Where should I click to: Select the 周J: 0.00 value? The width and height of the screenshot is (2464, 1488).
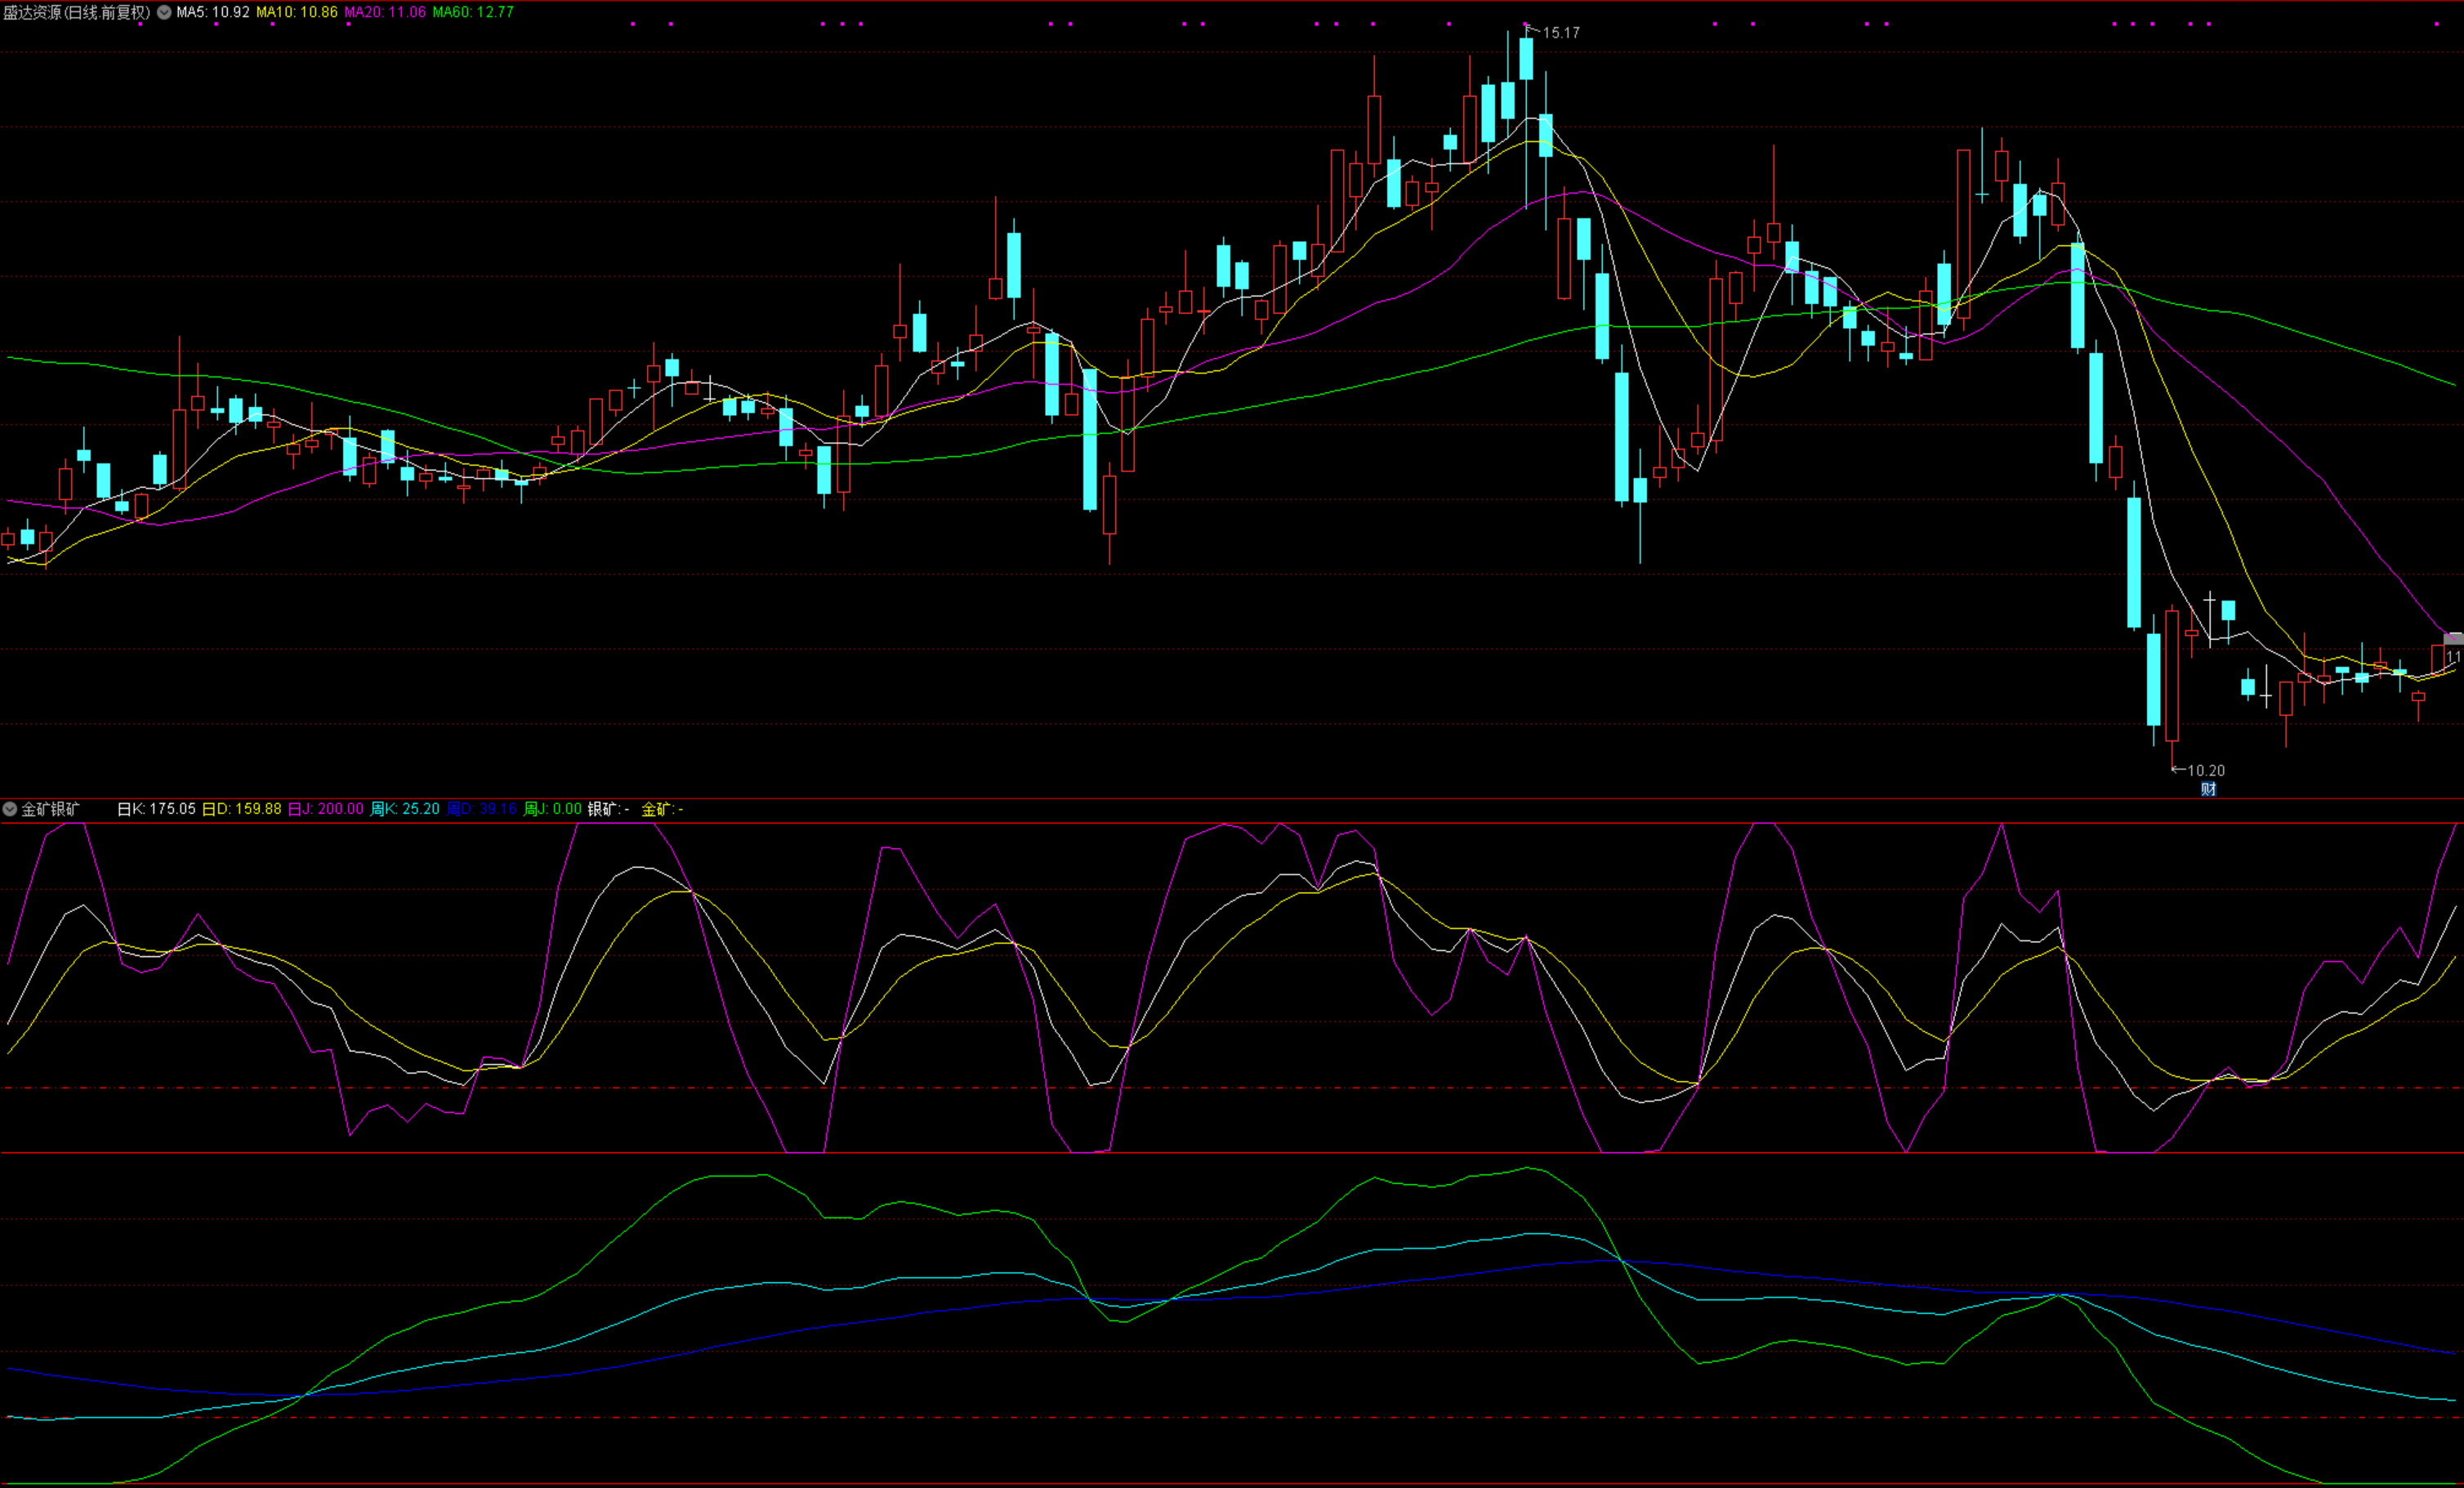[553, 809]
